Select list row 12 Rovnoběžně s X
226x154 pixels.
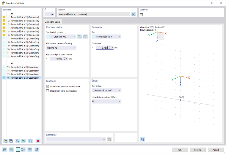[x=22, y=56]
